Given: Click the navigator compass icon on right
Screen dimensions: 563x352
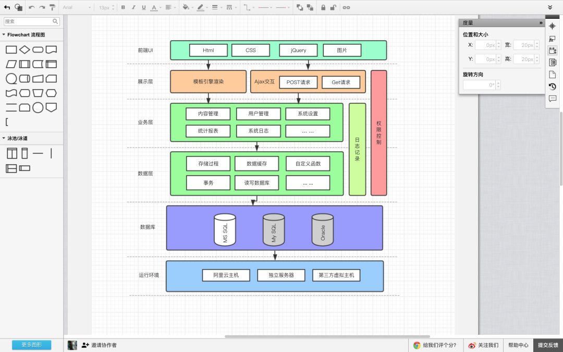Looking at the screenshot, I should coord(553,26).
